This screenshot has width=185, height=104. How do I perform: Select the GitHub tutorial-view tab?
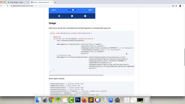41,2
